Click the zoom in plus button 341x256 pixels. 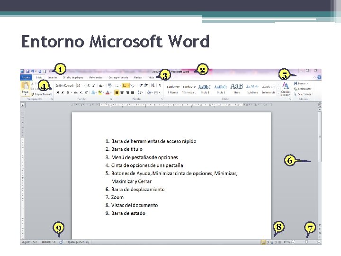click(319, 242)
